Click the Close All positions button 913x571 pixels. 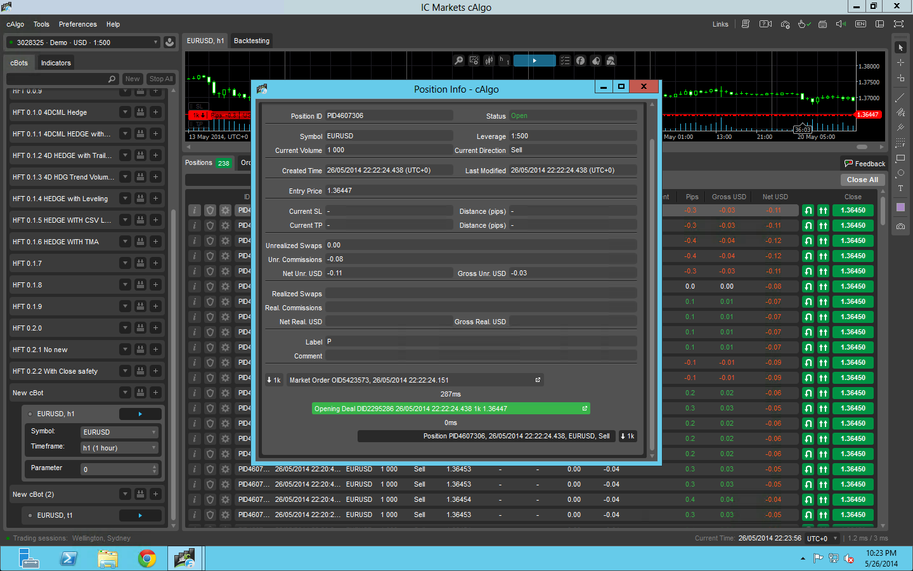pos(862,180)
